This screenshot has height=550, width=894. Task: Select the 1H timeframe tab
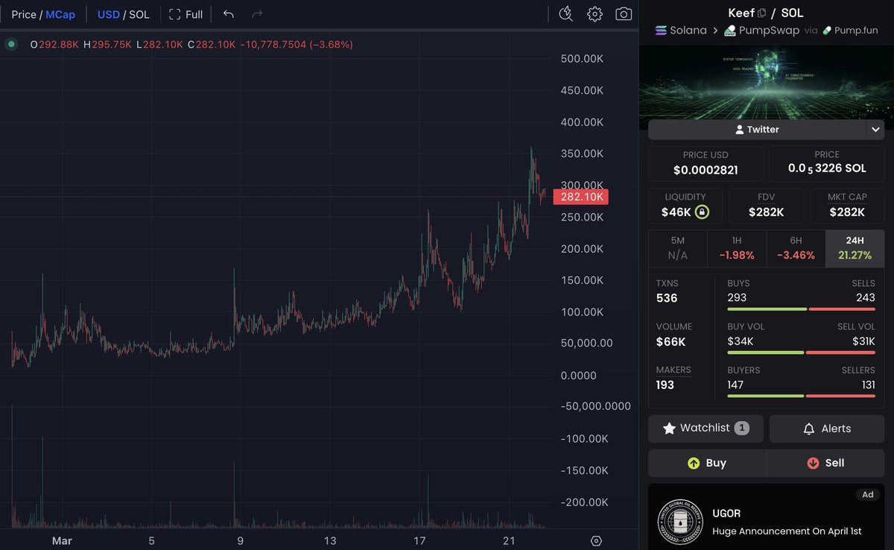tap(736, 247)
